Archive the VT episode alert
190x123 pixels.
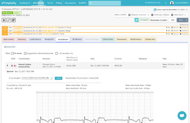[x=184, y=34]
